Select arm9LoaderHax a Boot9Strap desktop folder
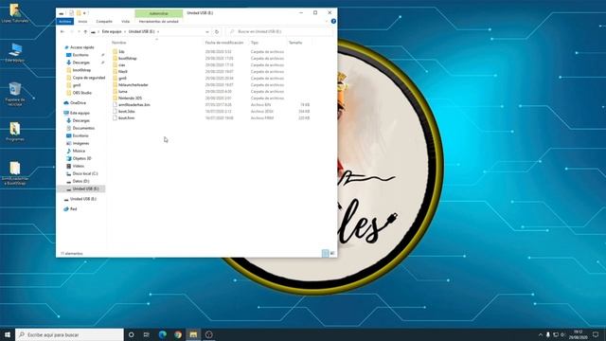Viewport: 606px width, 341px height. (x=15, y=172)
